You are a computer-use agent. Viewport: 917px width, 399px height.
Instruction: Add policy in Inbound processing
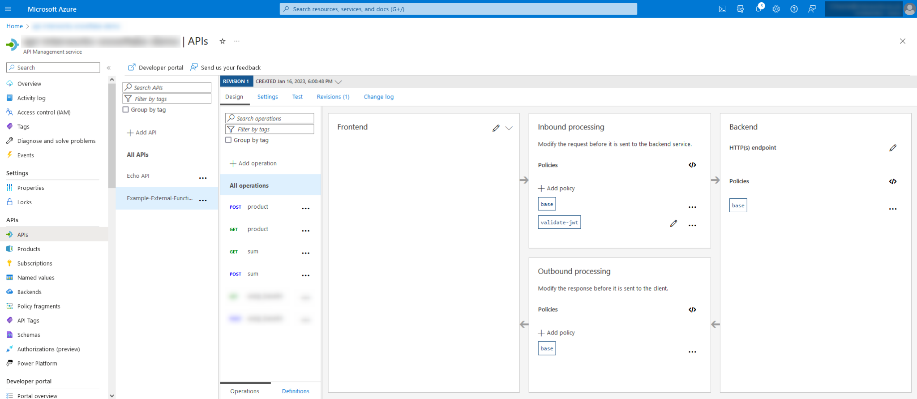click(x=556, y=189)
